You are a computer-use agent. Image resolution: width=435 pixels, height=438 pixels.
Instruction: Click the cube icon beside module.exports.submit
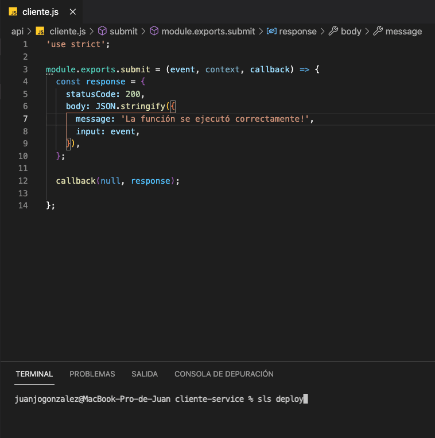click(154, 31)
